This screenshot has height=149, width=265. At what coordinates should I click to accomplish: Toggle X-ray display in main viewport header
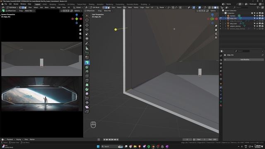(x=210, y=7)
